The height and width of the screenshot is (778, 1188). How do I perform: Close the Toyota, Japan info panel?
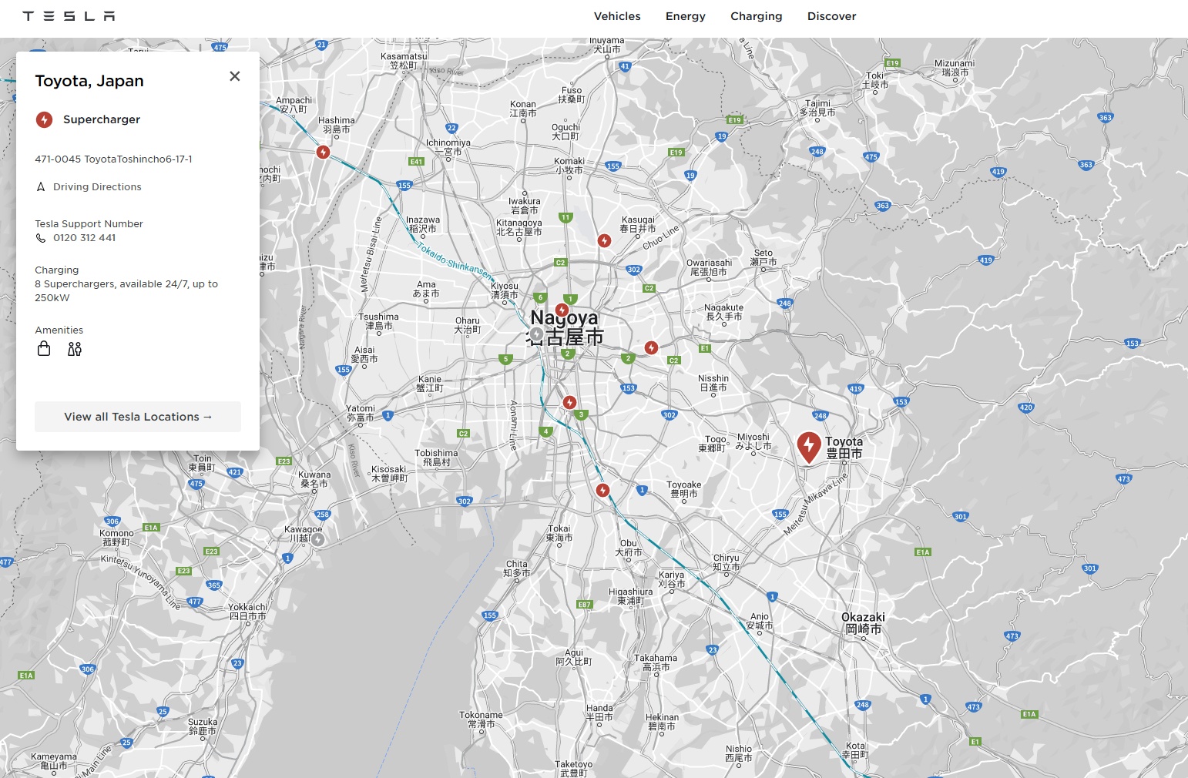[x=235, y=76]
